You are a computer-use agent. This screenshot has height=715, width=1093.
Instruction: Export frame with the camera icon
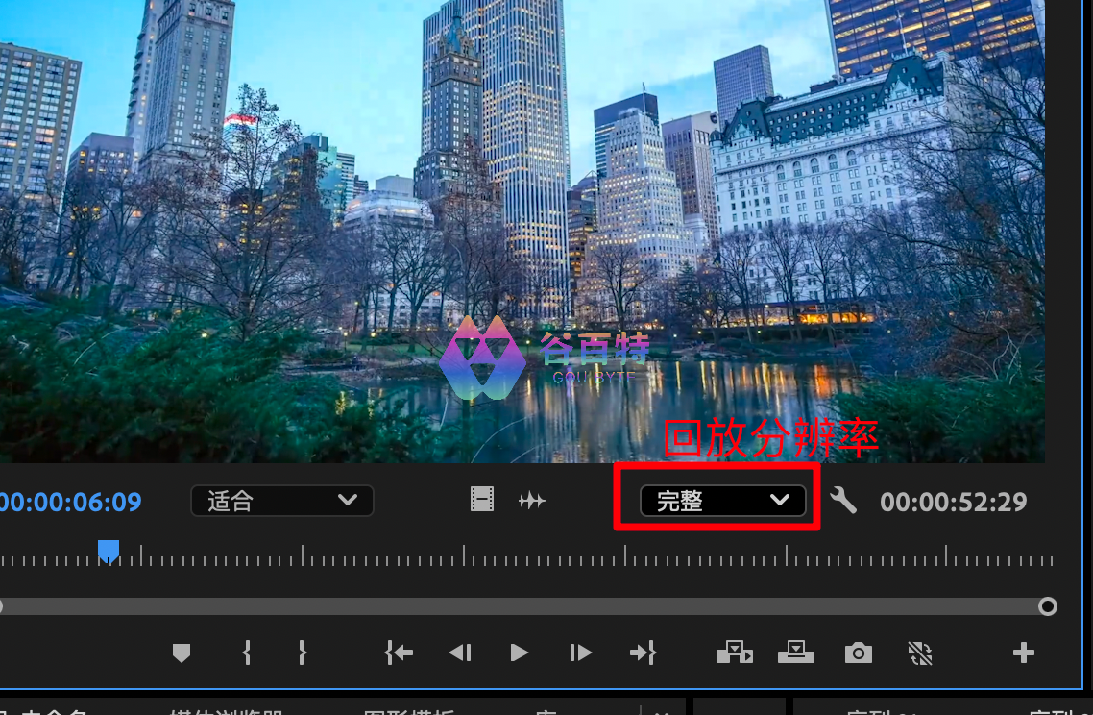click(x=858, y=653)
